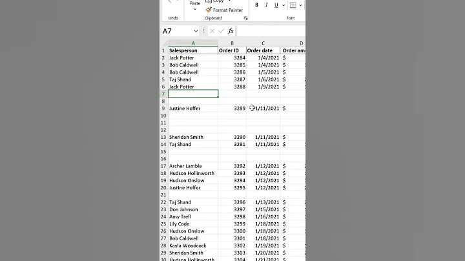
Task: Select column A header
Action: [x=193, y=43]
